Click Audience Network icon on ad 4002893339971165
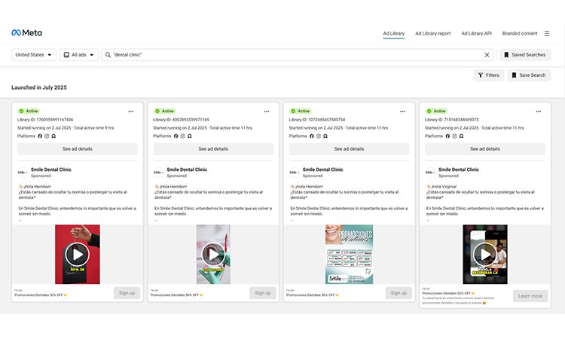The height and width of the screenshot is (339, 565). coord(190,136)
